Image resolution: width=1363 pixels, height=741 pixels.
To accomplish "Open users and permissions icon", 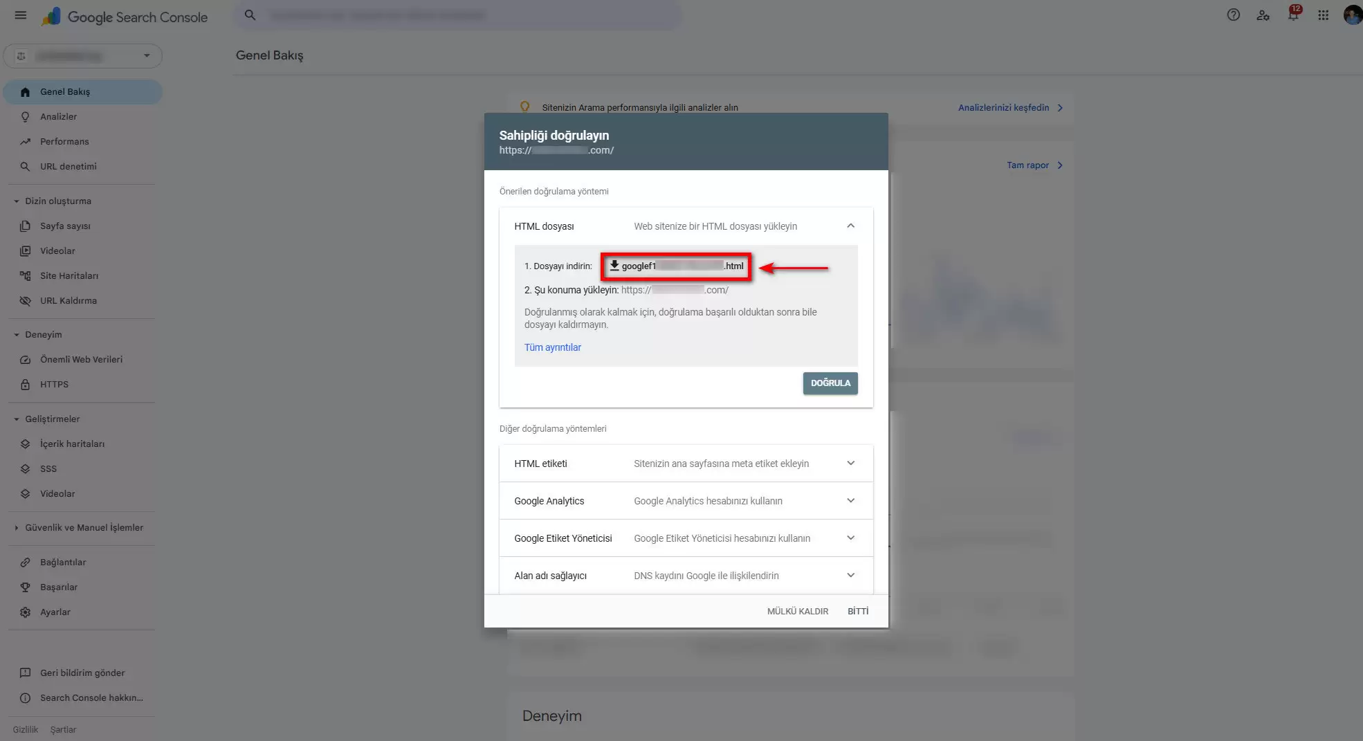I will click(x=1263, y=15).
